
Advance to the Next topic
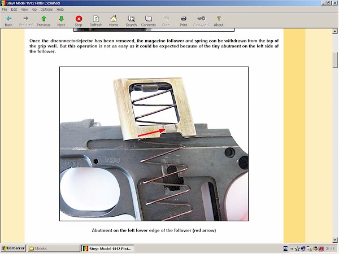(61, 21)
